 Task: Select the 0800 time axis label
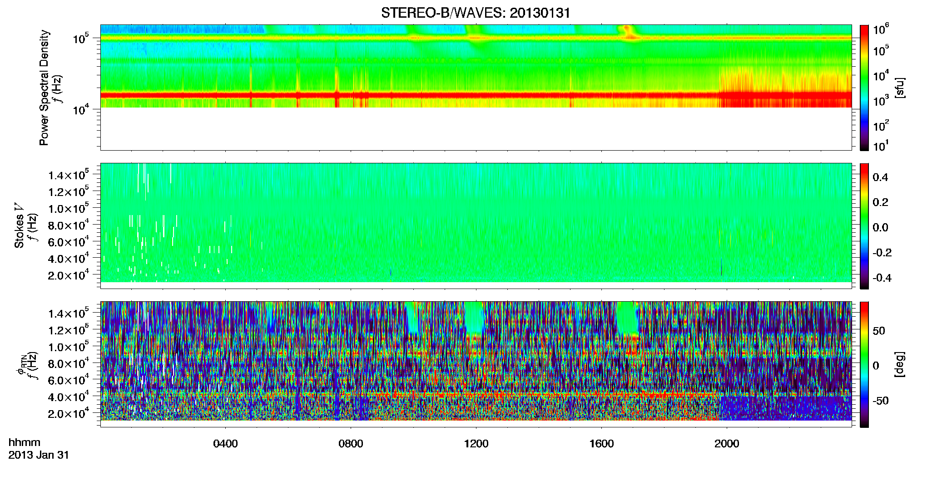point(351,444)
